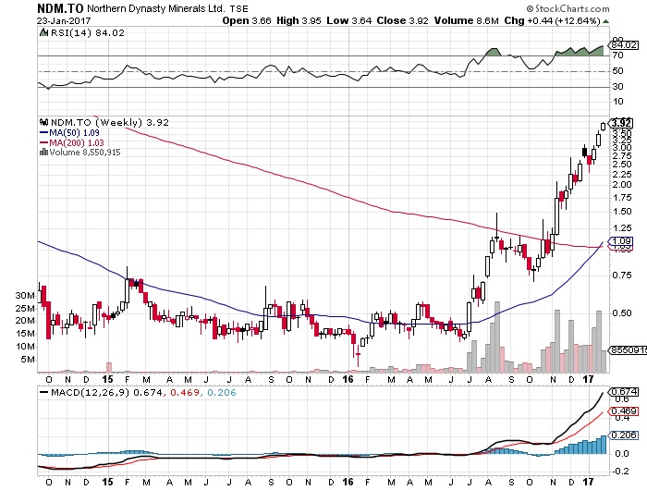The height and width of the screenshot is (490, 647).
Task: Click the latest weekly candlestick at chart top right
Action: [x=604, y=127]
